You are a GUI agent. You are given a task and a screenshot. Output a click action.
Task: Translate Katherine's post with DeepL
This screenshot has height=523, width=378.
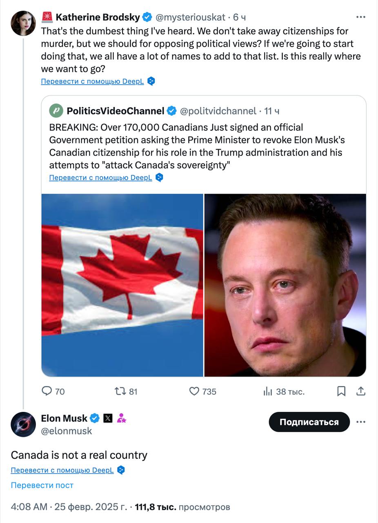[92, 81]
